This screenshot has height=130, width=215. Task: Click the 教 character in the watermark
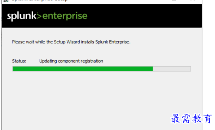tap(197, 118)
